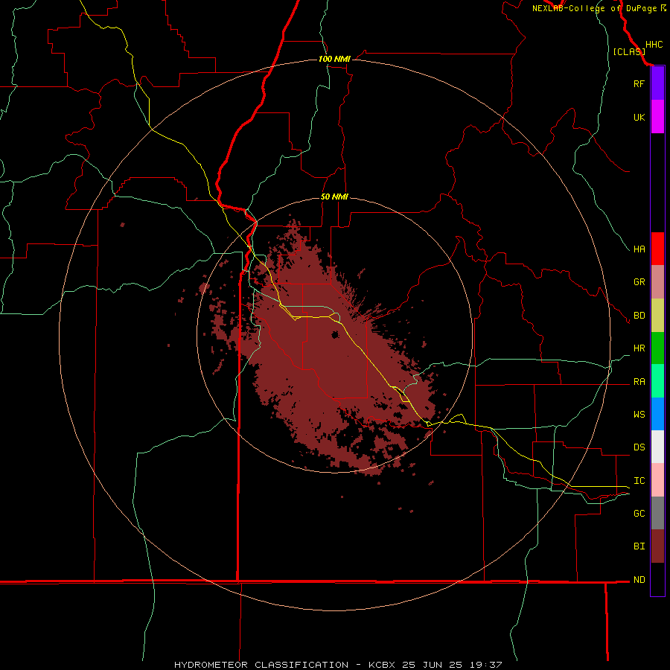Click the RF purple legend swatch
670x670 pixels.
point(657,83)
